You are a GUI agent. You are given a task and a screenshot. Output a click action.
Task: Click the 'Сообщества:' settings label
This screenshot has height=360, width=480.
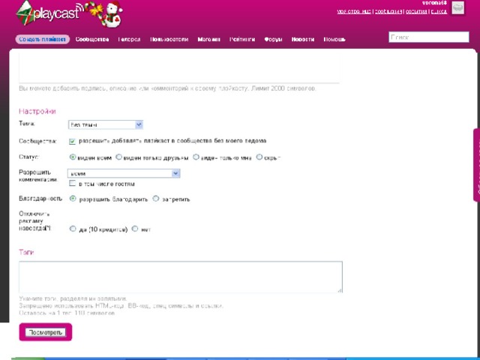point(38,141)
